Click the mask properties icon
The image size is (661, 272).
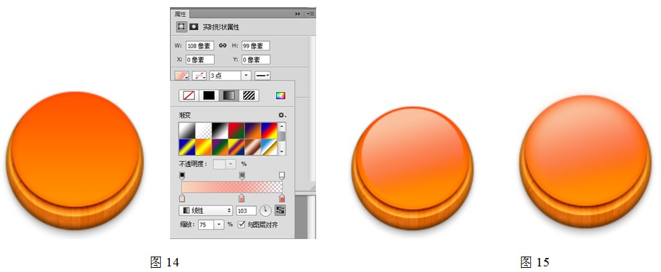pyautogui.click(x=193, y=27)
